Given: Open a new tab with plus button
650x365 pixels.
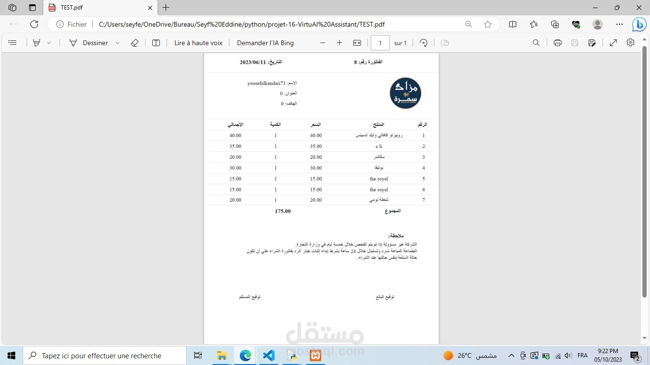Looking at the screenshot, I should pyautogui.click(x=166, y=8).
